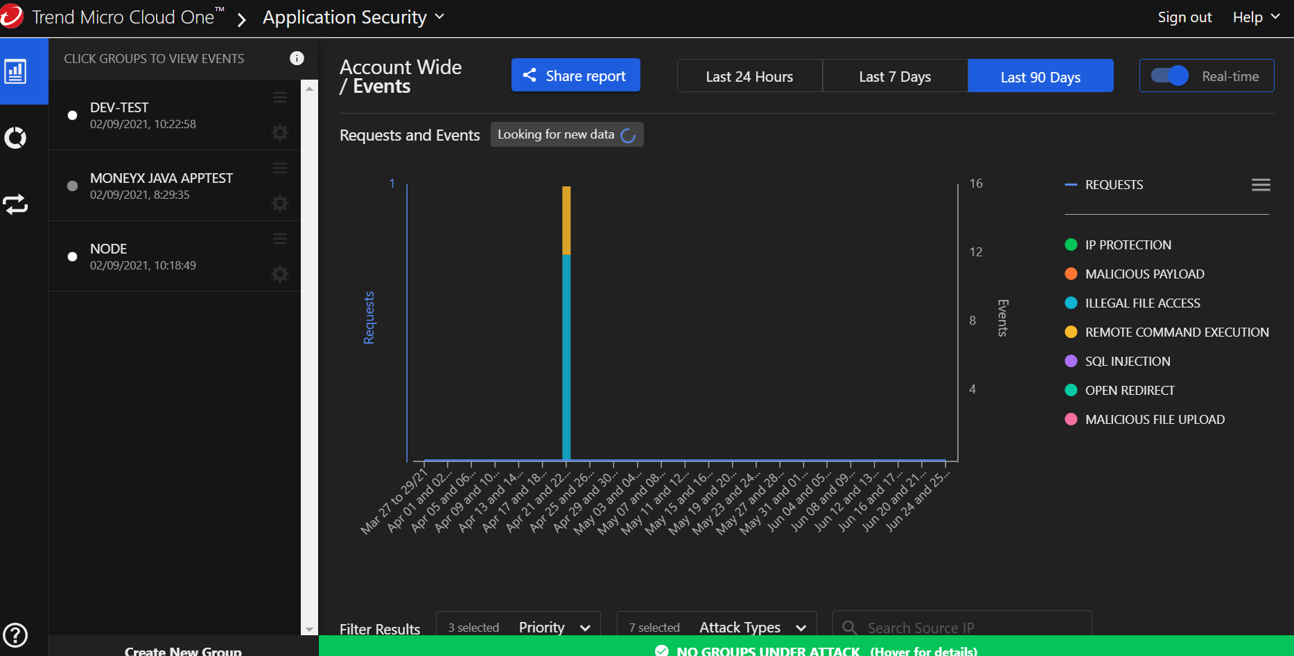Click the Search Source IP field
1294x656 pixels.
(x=962, y=623)
